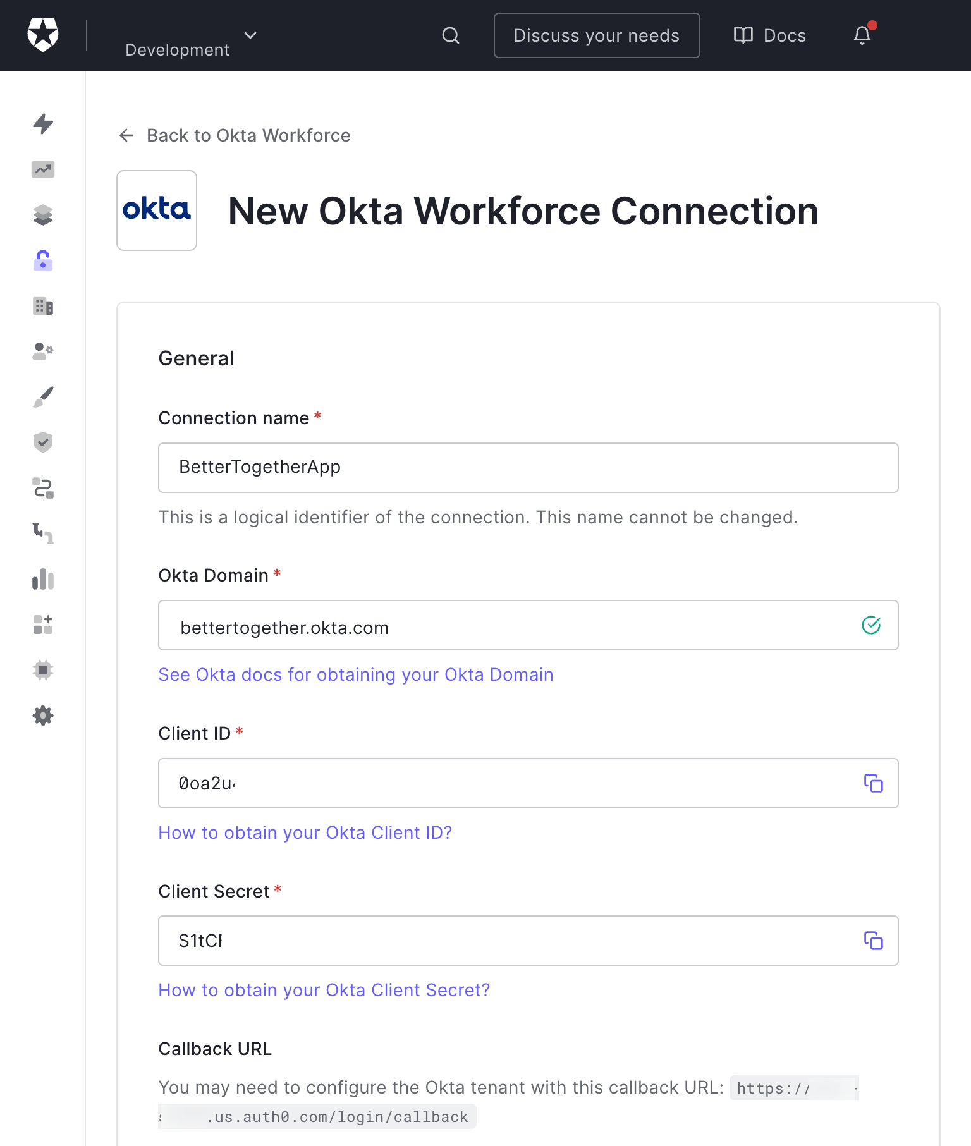Click the Okta logo thumbnail
Image resolution: width=971 pixels, height=1146 pixels.
click(157, 210)
